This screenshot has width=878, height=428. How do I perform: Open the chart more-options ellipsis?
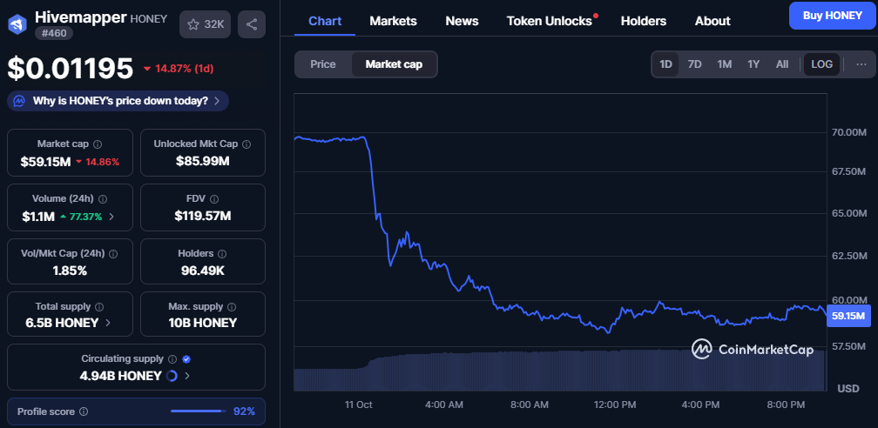click(x=861, y=64)
